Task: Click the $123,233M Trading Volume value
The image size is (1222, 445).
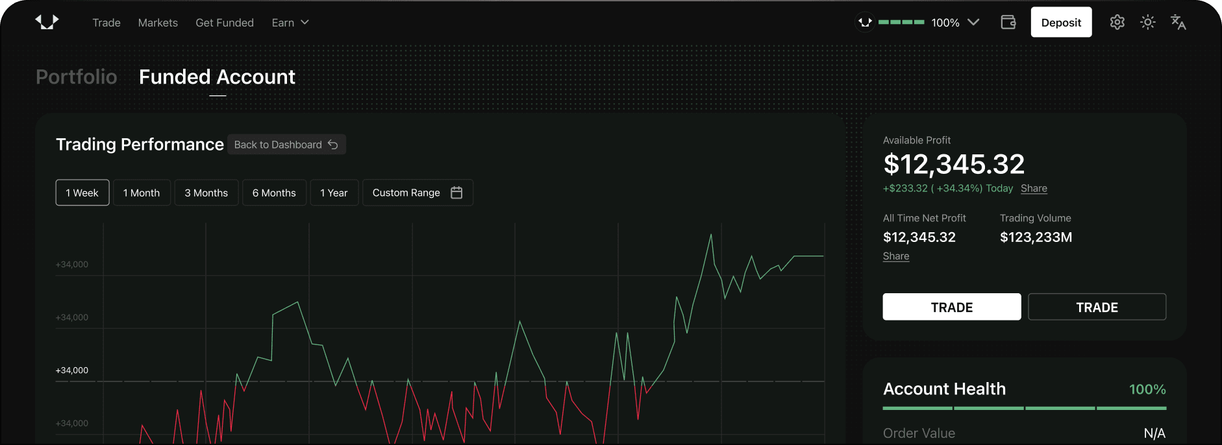Action: (x=1036, y=237)
